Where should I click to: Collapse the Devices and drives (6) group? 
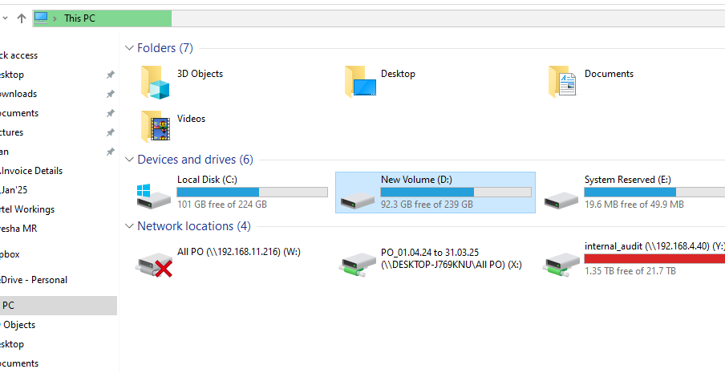click(129, 160)
